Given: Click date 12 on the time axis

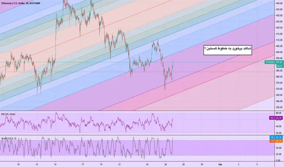Looking at the screenshot, I should point(37,164).
